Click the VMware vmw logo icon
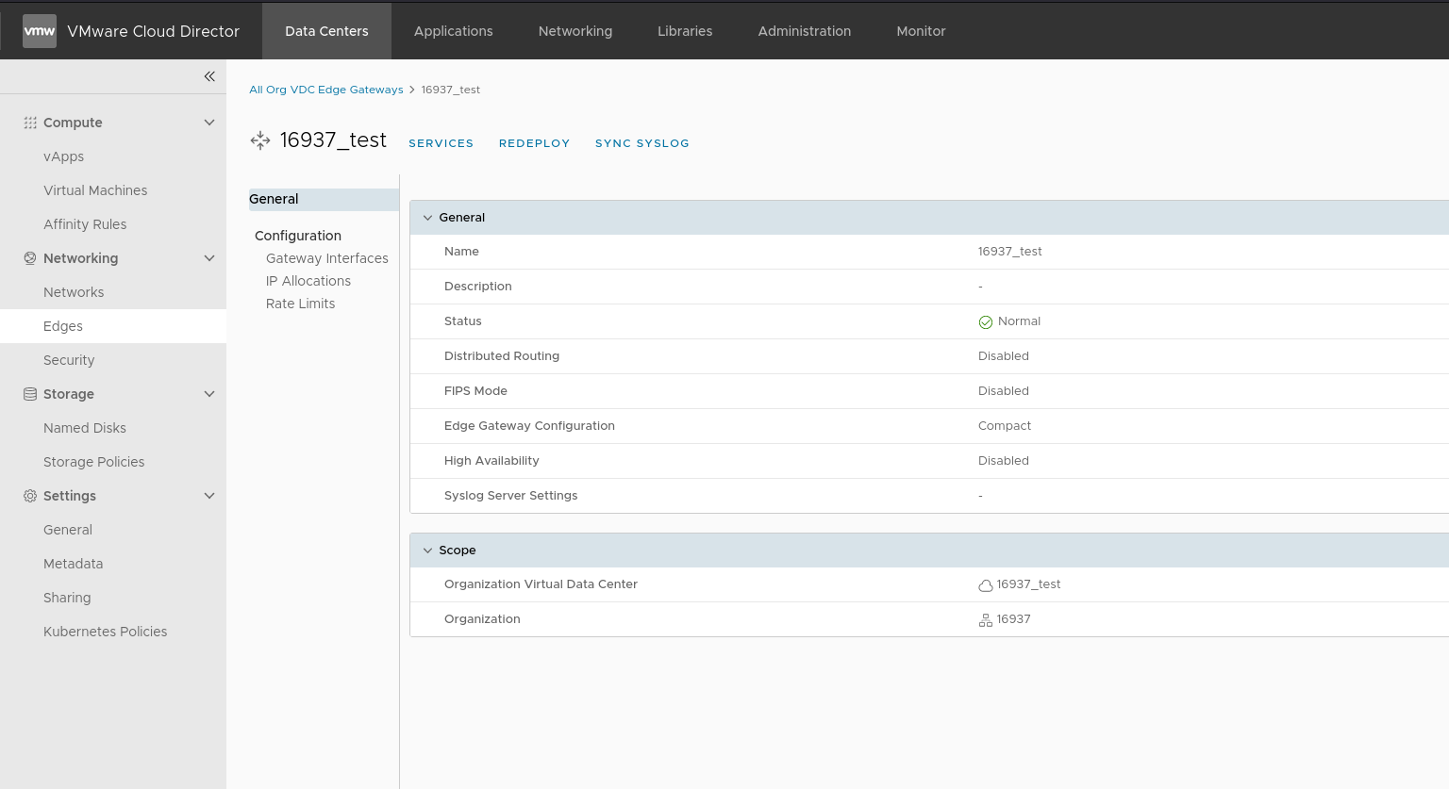 pyautogui.click(x=40, y=31)
